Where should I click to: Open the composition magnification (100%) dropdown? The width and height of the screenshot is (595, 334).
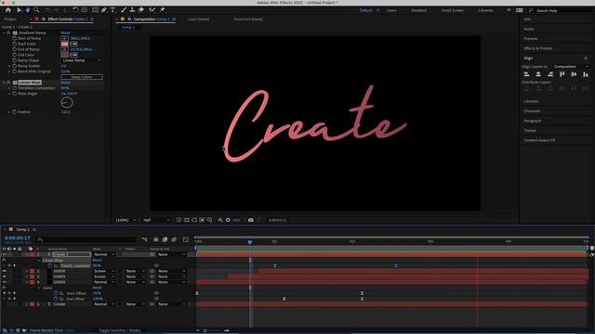pyautogui.click(x=126, y=220)
